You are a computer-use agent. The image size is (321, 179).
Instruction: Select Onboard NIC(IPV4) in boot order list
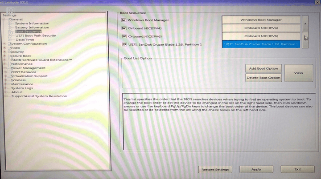click(x=261, y=28)
